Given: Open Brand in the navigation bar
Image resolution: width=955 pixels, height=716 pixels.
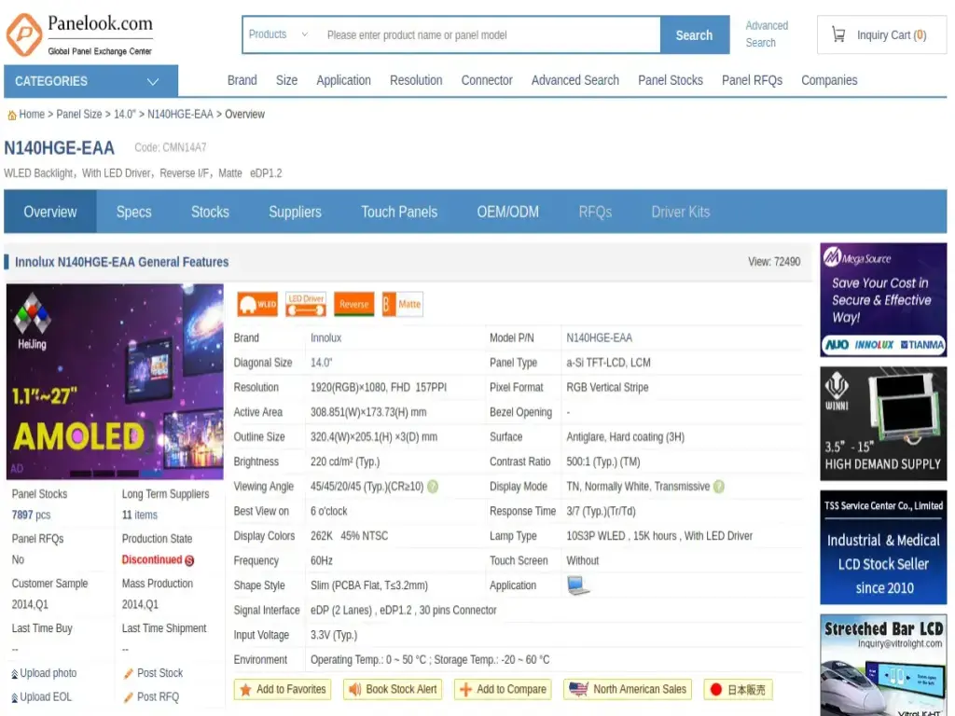Looking at the screenshot, I should pyautogui.click(x=242, y=80).
